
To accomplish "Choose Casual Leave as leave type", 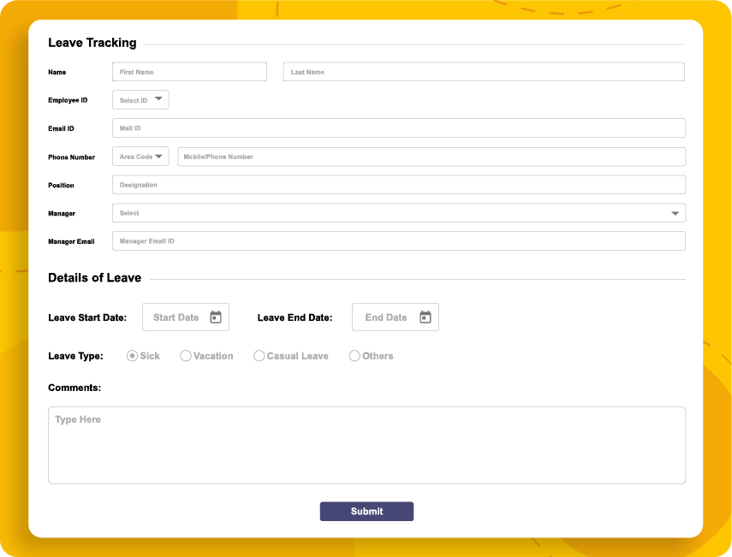I will 259,355.
